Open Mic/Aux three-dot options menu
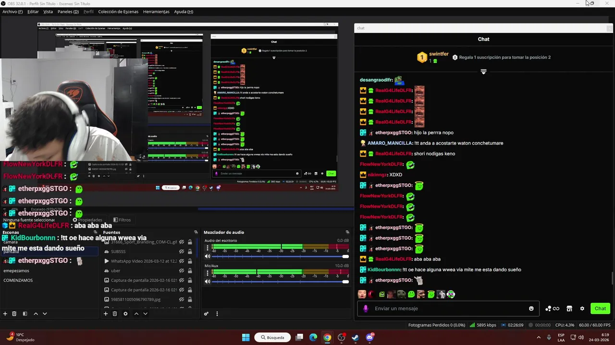This screenshot has height=345, width=615. click(208, 273)
